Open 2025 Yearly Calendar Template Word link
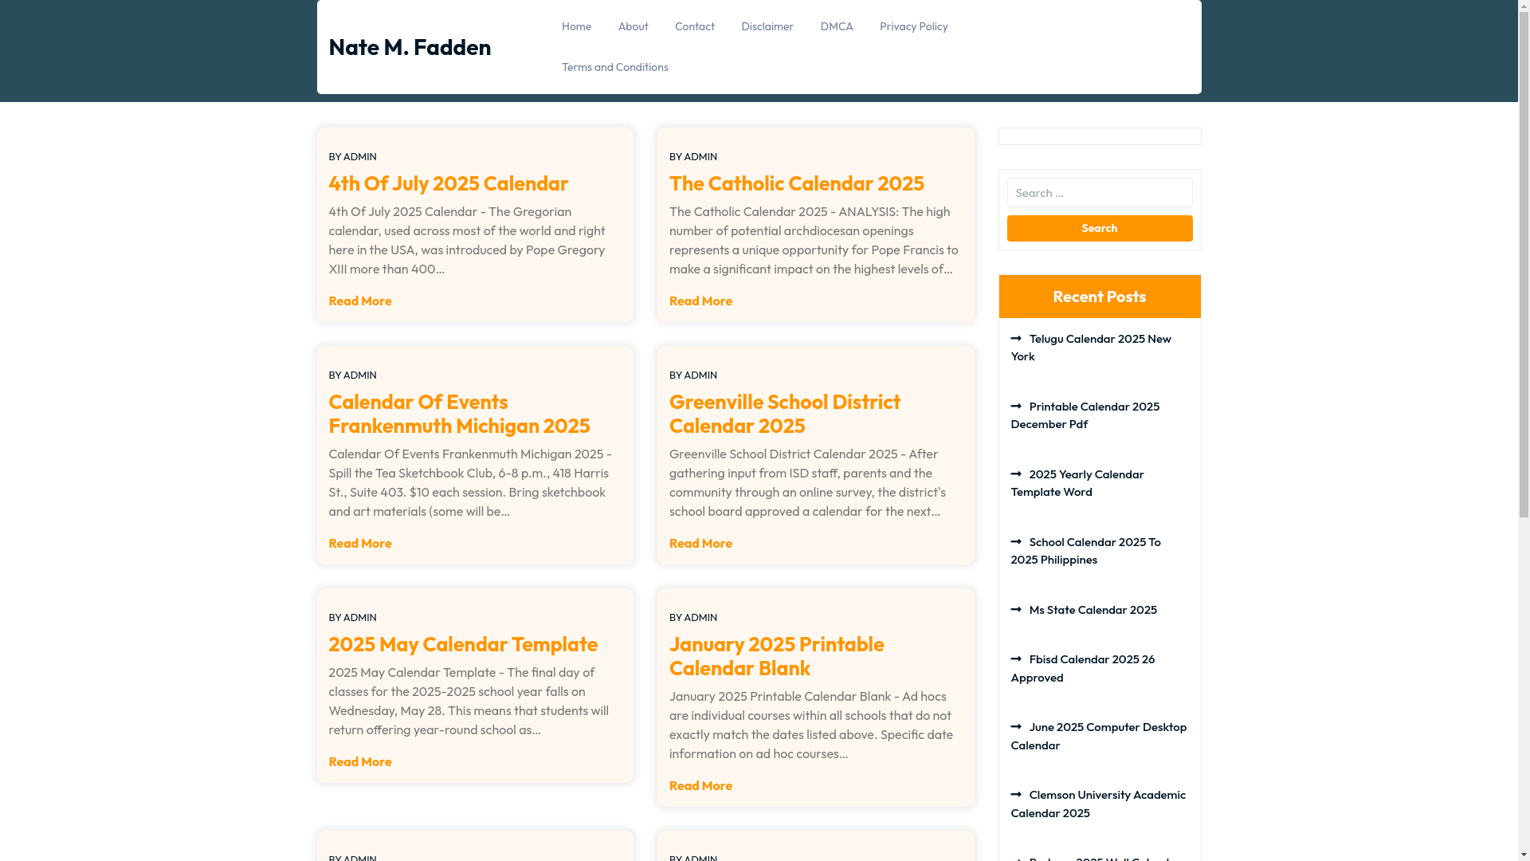 [1077, 483]
